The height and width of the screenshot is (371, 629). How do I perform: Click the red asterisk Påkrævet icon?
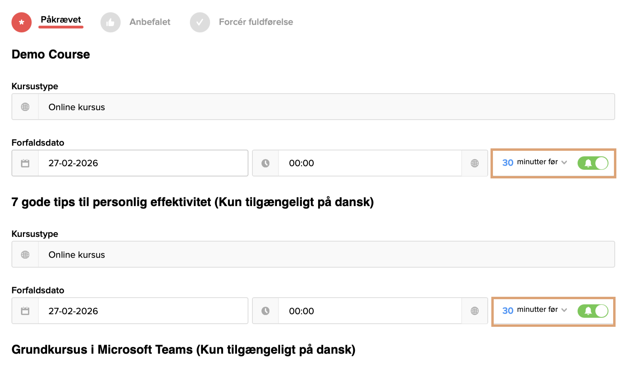click(x=21, y=22)
